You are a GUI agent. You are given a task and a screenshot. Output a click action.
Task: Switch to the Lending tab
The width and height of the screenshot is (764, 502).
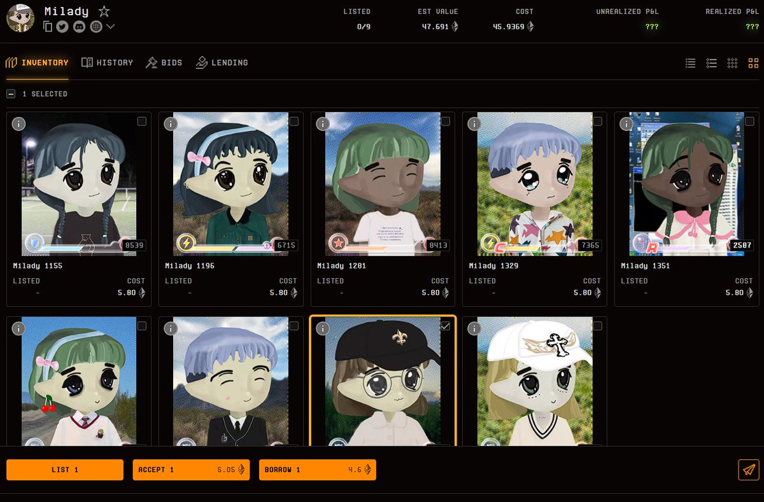point(222,63)
